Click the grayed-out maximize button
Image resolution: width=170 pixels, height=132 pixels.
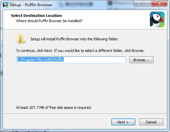pyautogui.click(x=147, y=4)
